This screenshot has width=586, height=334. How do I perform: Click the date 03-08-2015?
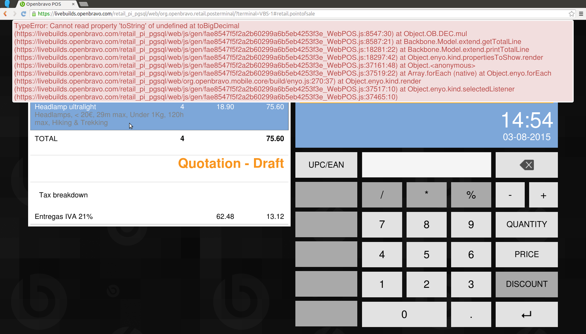(x=527, y=137)
